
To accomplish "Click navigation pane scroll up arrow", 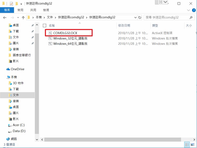I will coord(37,25).
